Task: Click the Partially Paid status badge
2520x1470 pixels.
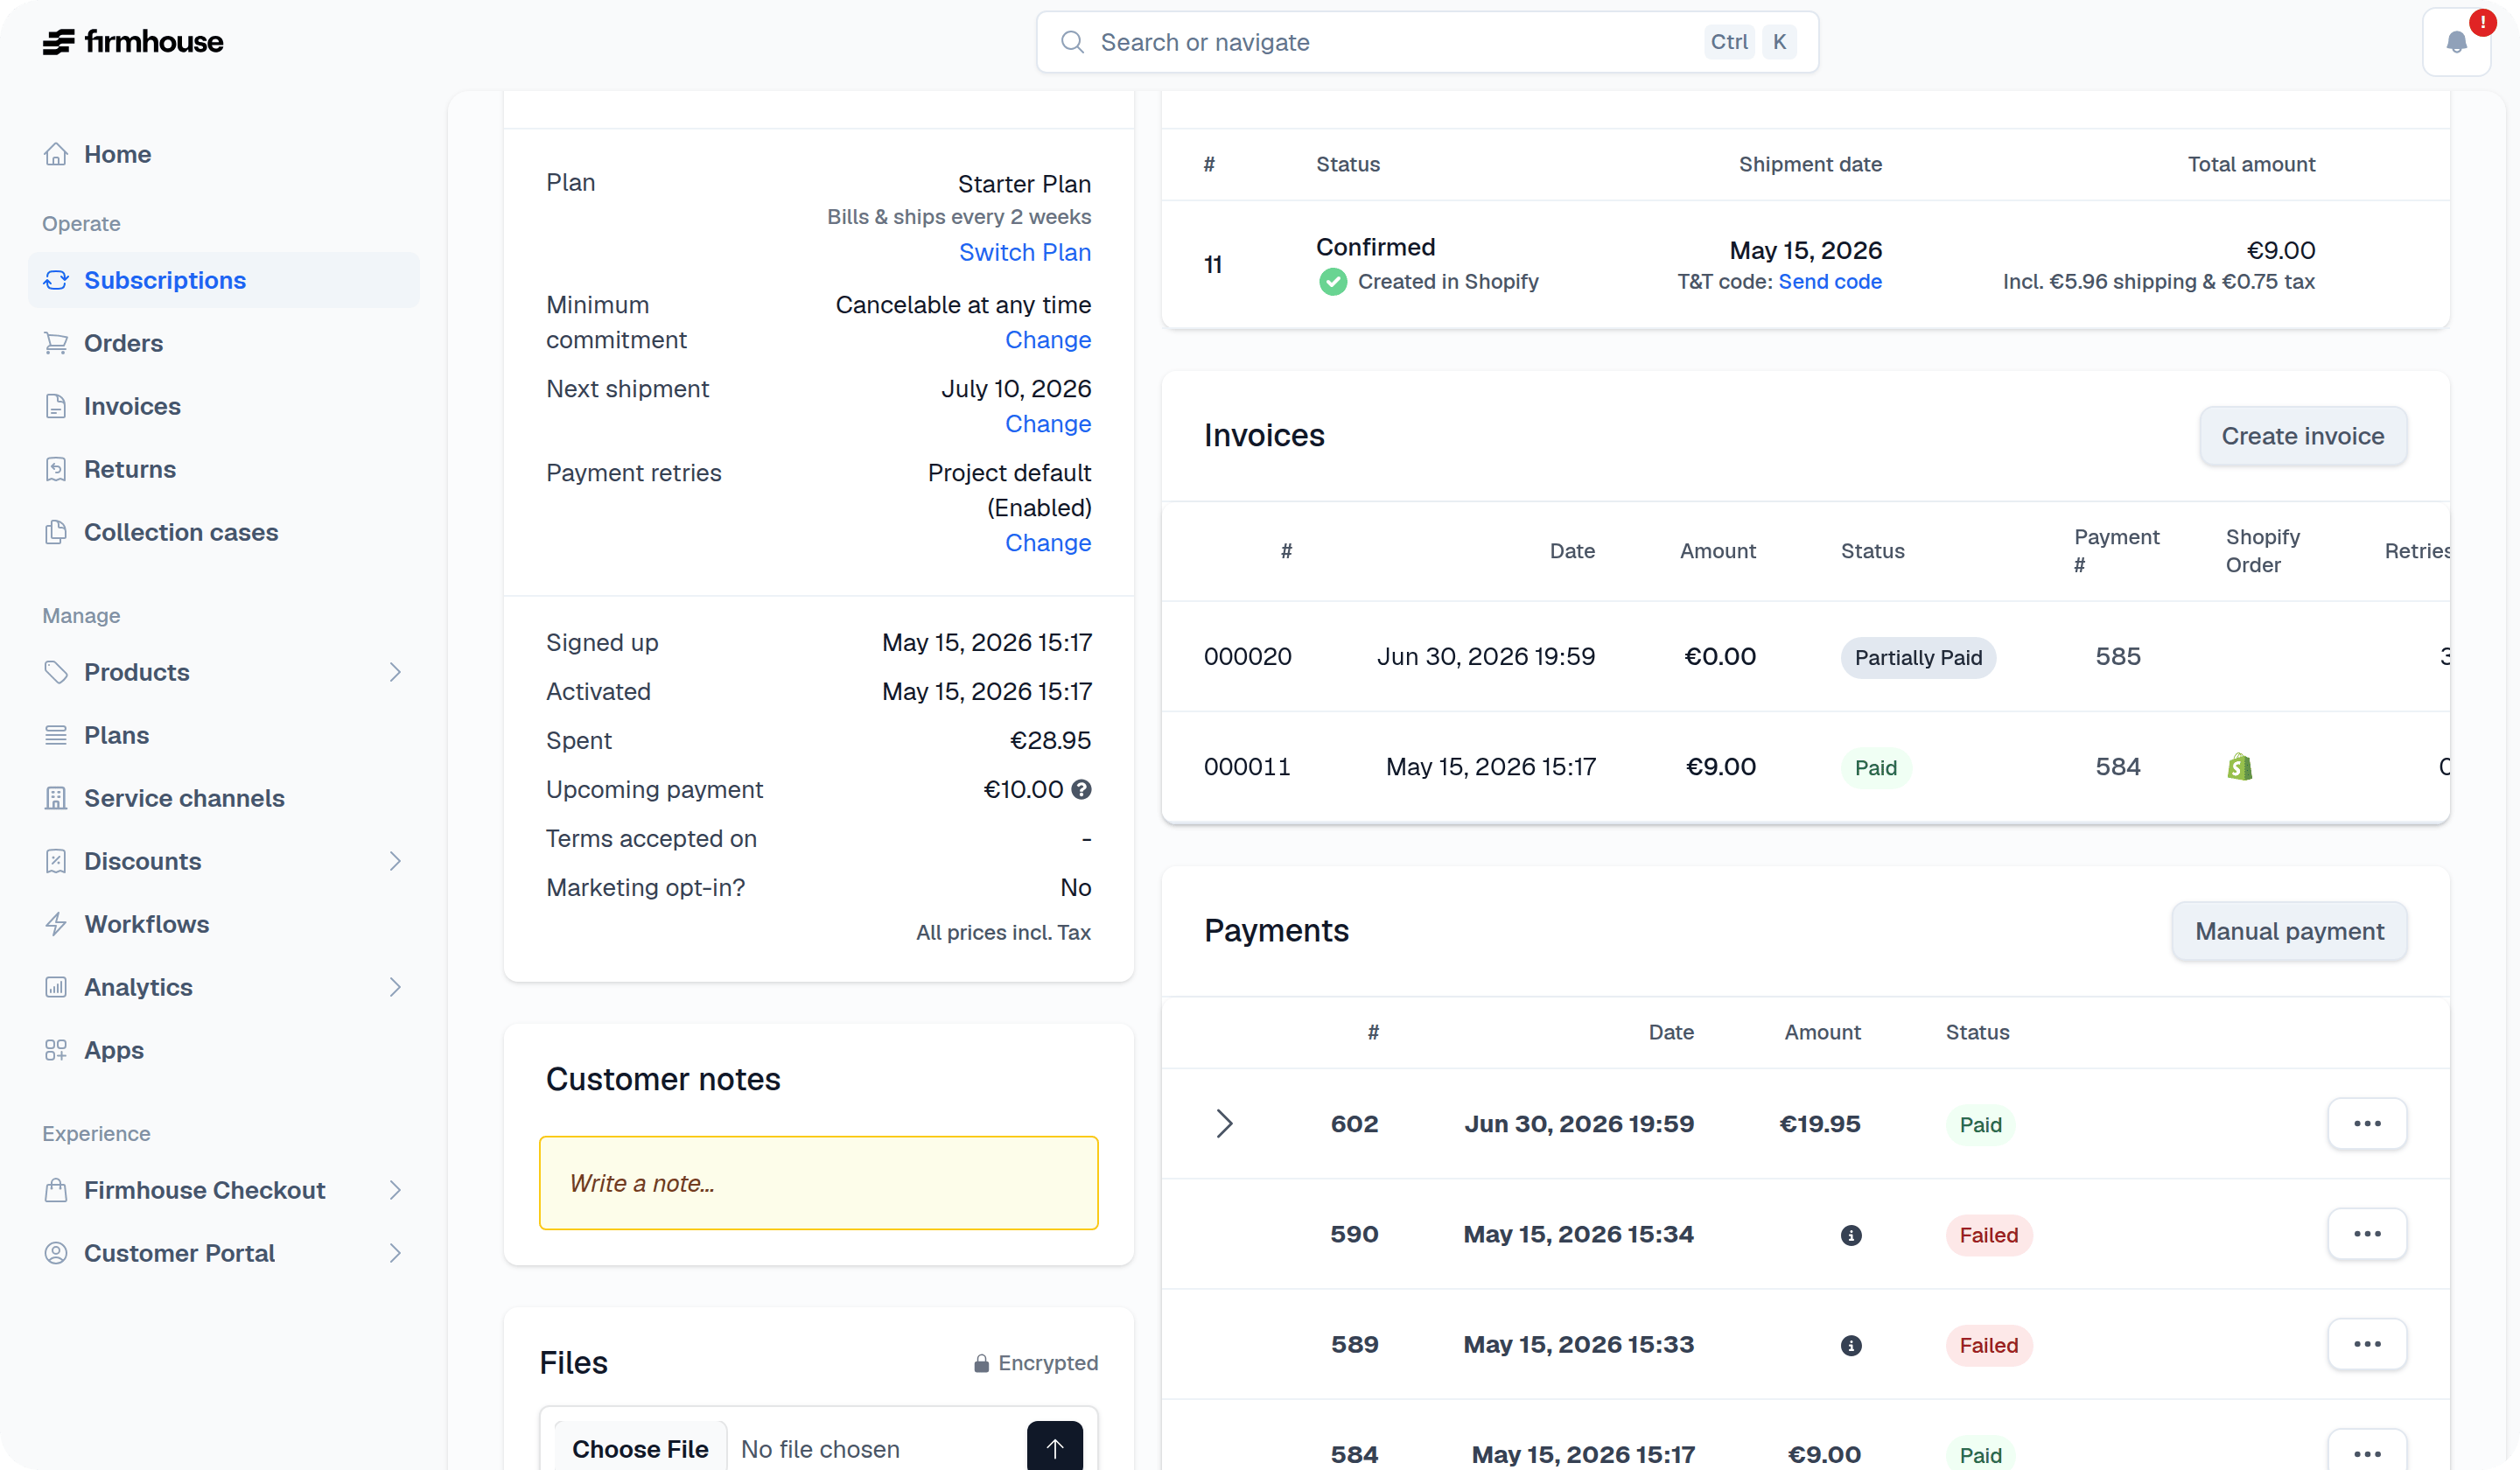Action: click(x=1918, y=658)
